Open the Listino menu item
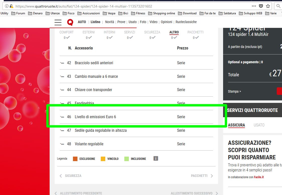This screenshot has width=282, height=195. pyautogui.click(x=95, y=22)
